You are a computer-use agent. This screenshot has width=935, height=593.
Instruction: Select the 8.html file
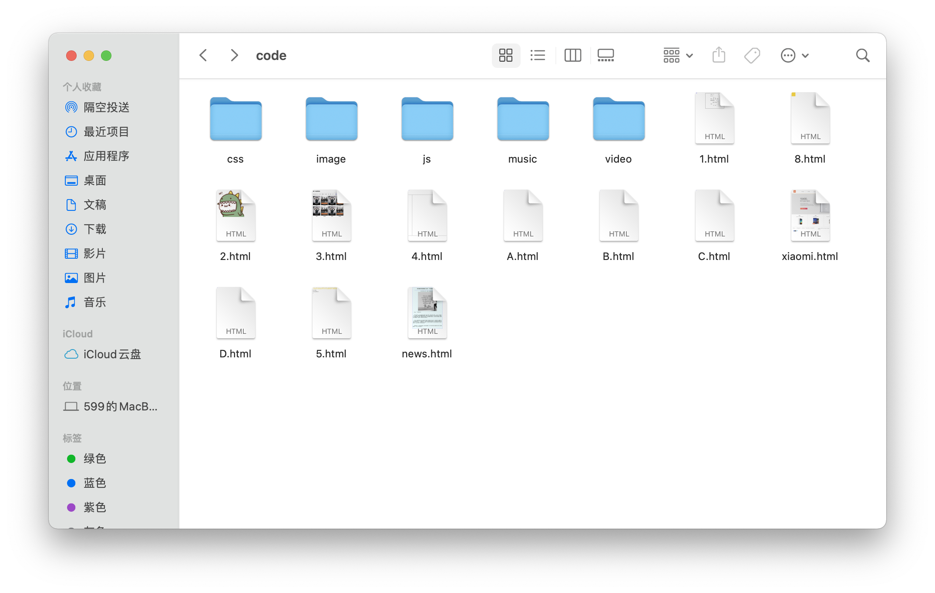pos(810,118)
